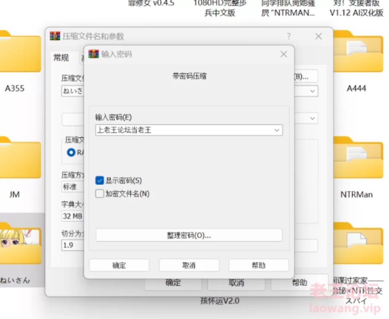Select the JM folder icon
The width and height of the screenshot is (389, 319).
click(x=20, y=157)
